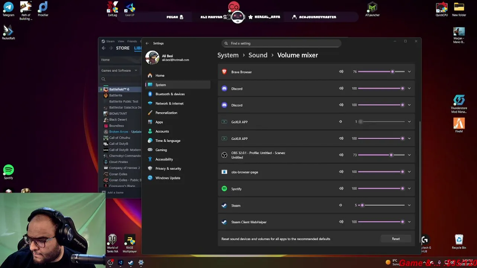Image resolution: width=477 pixels, height=268 pixels.
Task: Open FiveM desktop shortcut
Action: point(459,125)
